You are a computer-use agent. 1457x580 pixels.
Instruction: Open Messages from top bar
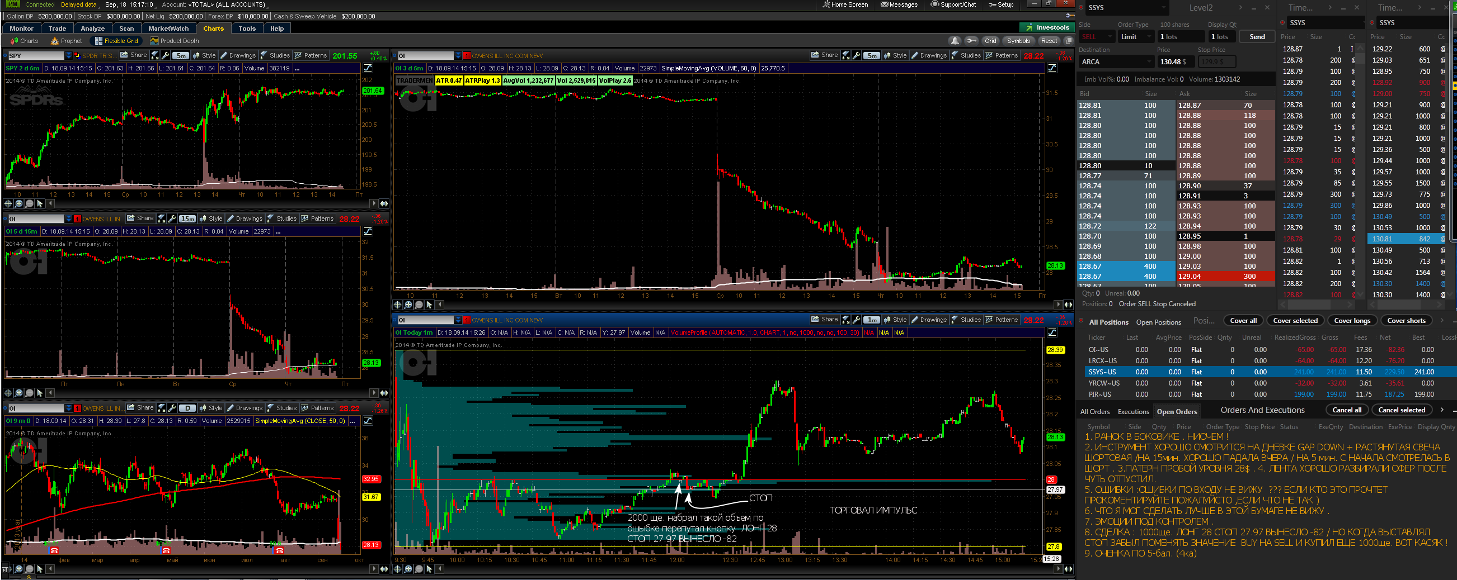pyautogui.click(x=899, y=4)
